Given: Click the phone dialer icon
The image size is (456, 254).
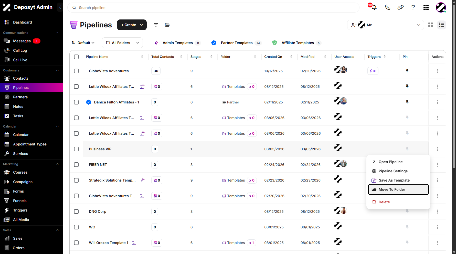Looking at the screenshot, I should pyautogui.click(x=387, y=7).
